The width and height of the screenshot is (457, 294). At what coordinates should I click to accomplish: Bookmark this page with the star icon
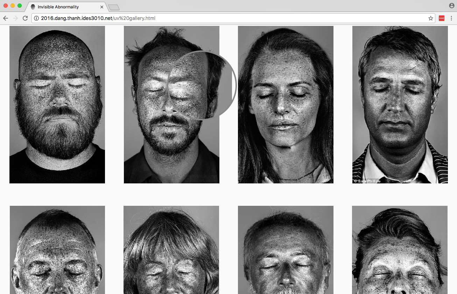click(x=430, y=18)
